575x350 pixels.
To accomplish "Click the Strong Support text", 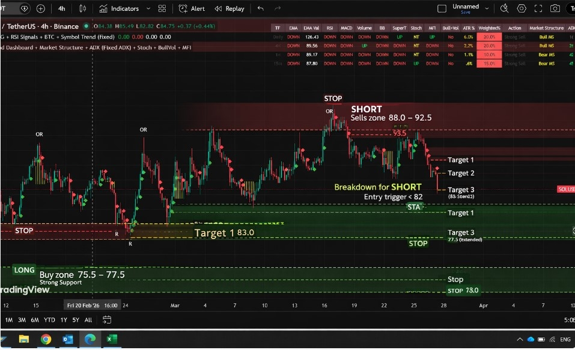I will click(x=61, y=283).
